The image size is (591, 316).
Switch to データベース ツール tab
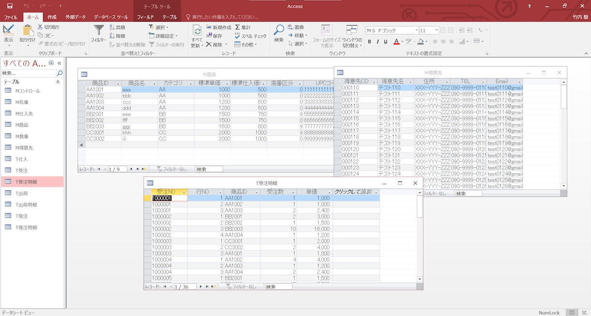(x=111, y=17)
